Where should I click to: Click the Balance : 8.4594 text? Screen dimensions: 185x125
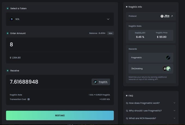pyautogui.click(x=97, y=33)
